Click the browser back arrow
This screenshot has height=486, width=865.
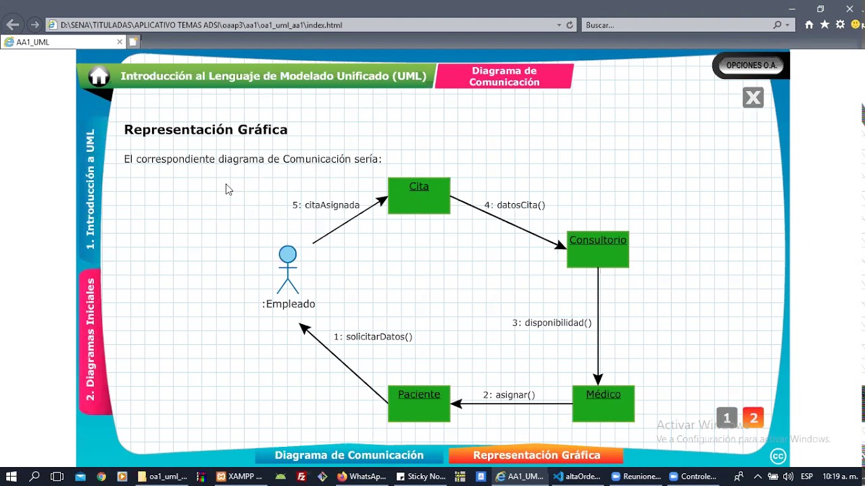(12, 25)
